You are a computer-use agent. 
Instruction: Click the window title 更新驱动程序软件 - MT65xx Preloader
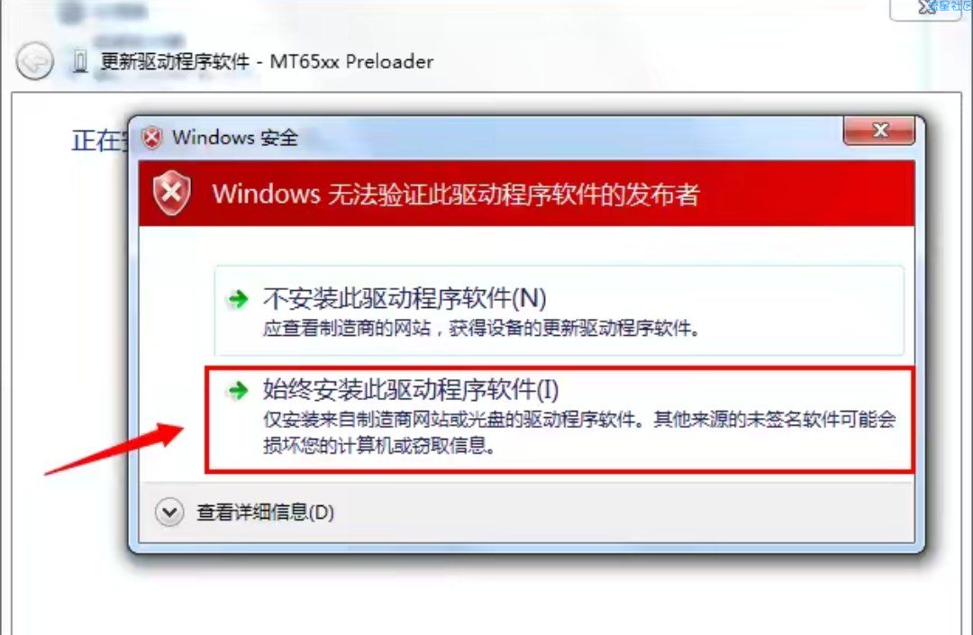267,61
